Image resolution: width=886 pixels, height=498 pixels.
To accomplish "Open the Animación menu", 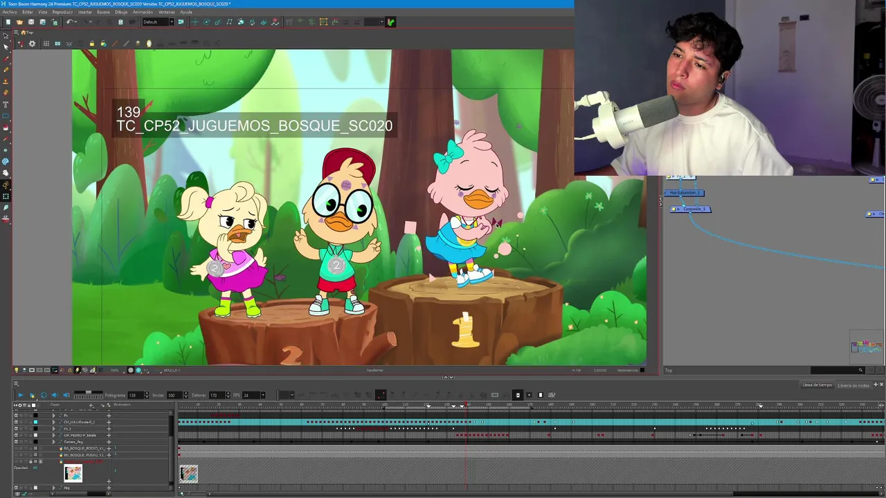I will pos(143,12).
